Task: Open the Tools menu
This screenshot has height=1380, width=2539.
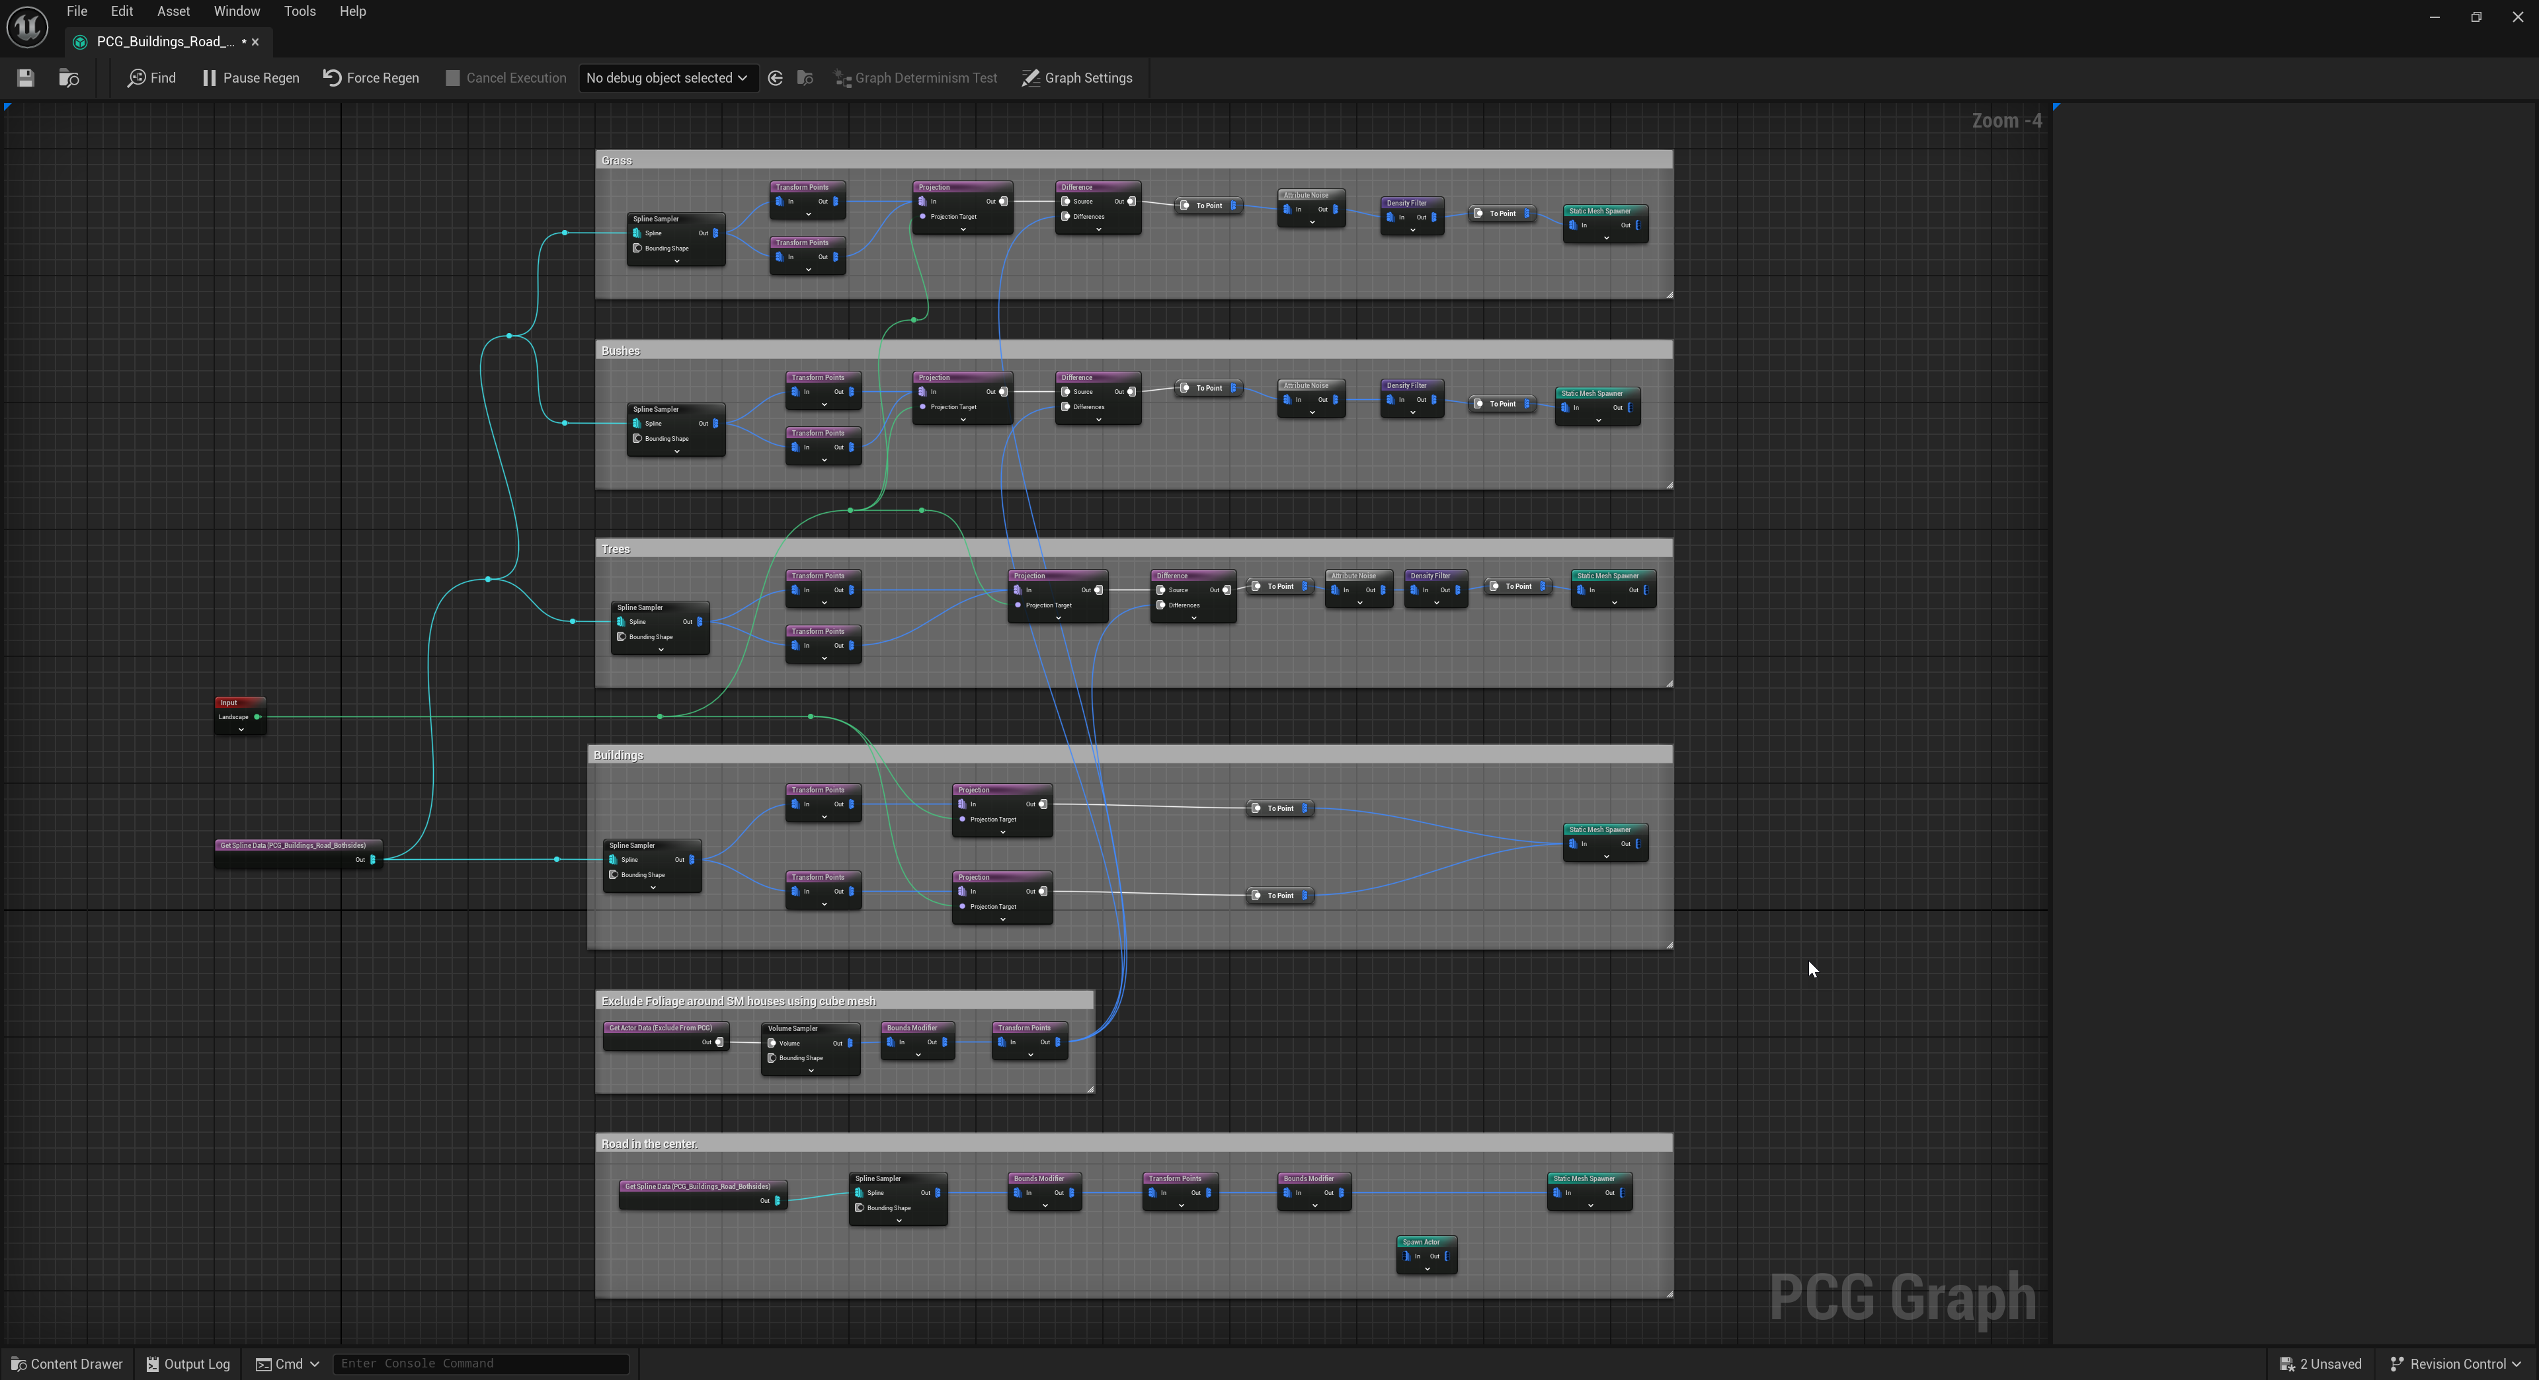Action: (300, 11)
